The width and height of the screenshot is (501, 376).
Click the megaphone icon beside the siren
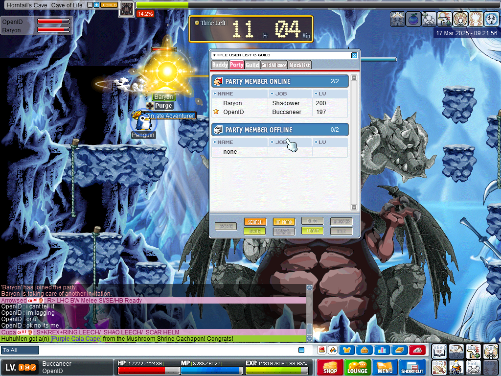(333, 350)
